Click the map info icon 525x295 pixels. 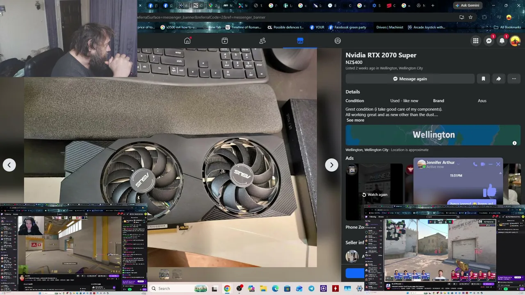tap(514, 143)
